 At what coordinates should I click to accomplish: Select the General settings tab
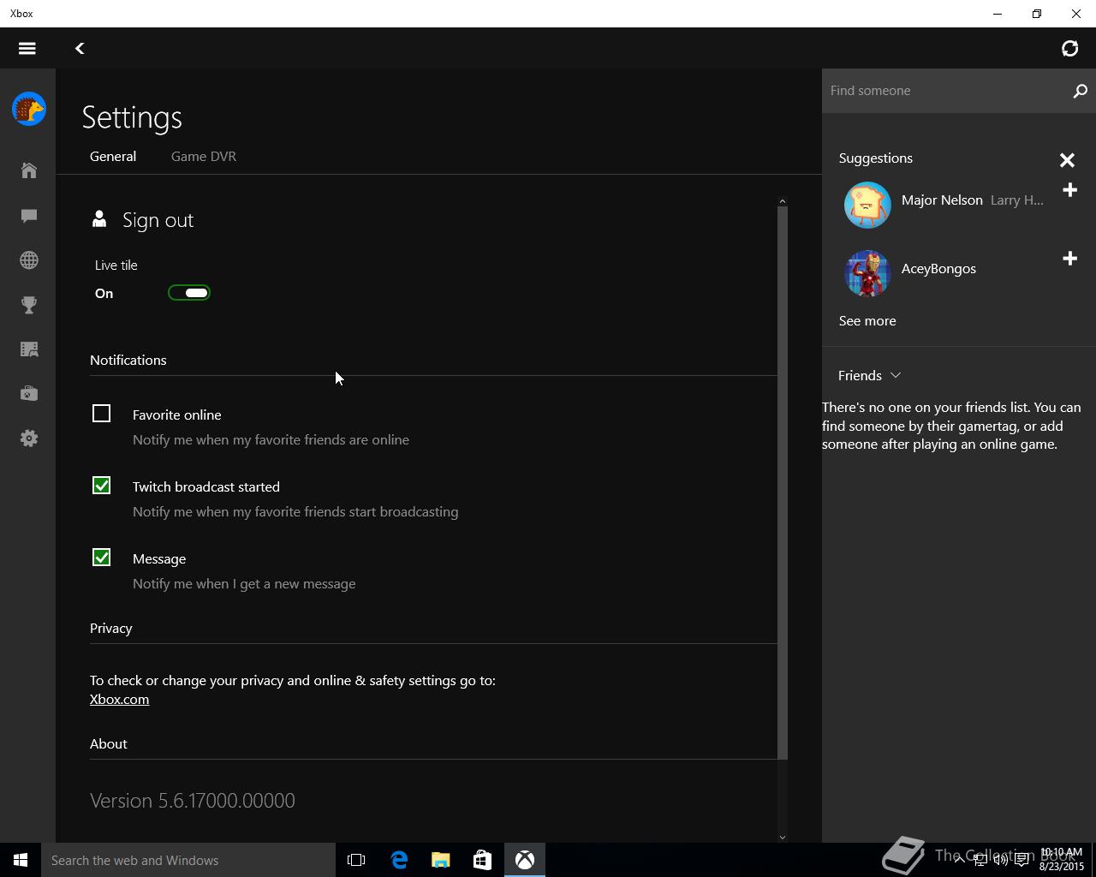[x=113, y=157]
